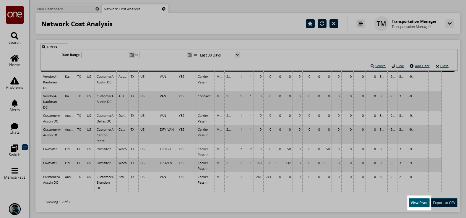Screen dimensions: 466x218
Task: Add page to favorites with star
Action: (x=310, y=24)
